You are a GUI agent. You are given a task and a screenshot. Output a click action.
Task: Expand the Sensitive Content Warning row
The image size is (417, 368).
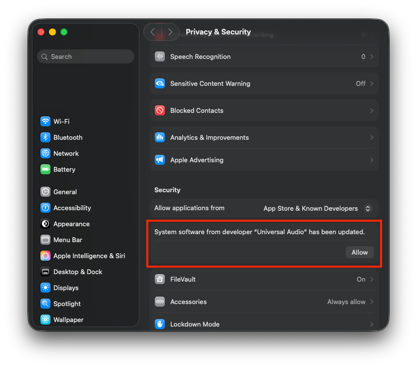pos(264,83)
